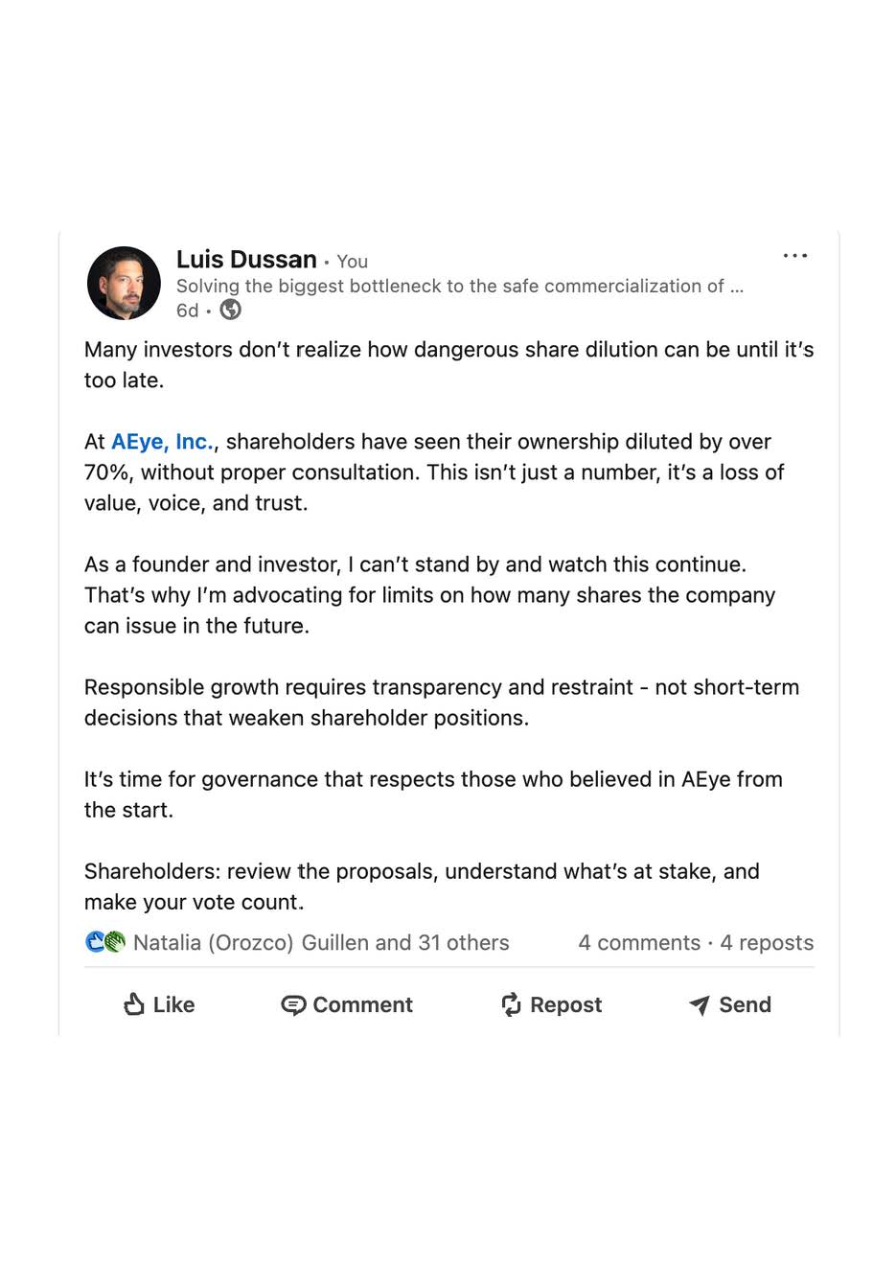The width and height of the screenshot is (896, 1267).
Task: View reactions from Natalia Guillen and 31 others
Action: 321,943
